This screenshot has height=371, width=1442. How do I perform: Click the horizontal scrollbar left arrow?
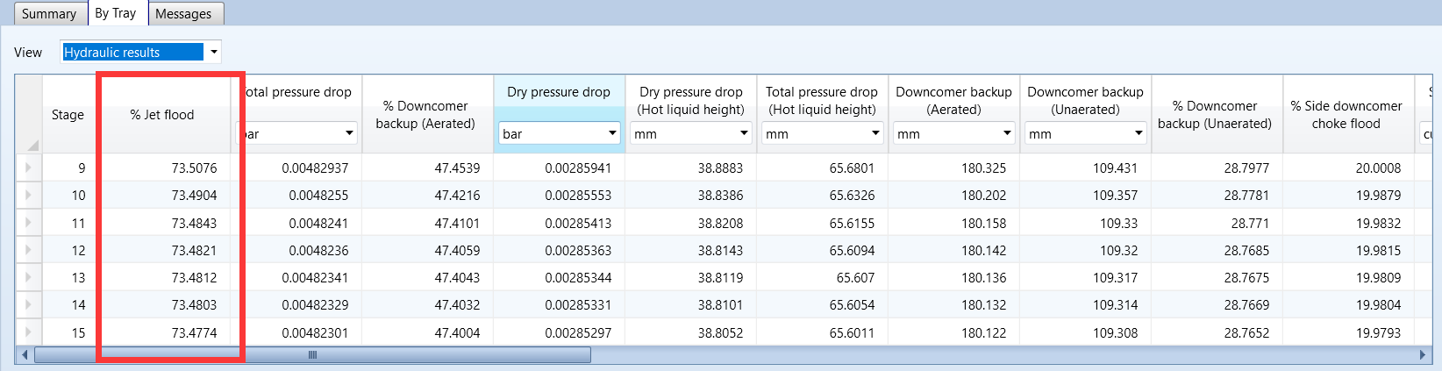[25, 355]
